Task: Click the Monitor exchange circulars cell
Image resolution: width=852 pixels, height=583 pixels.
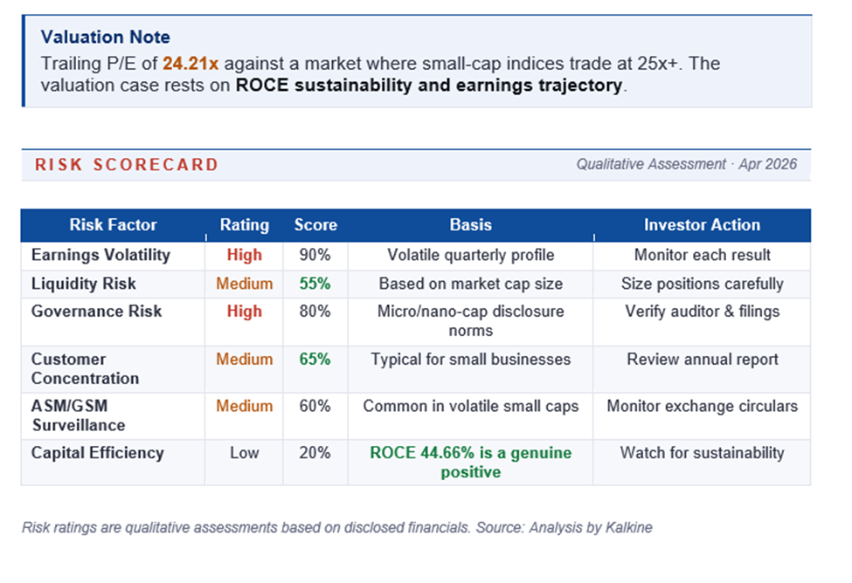Action: tap(702, 406)
